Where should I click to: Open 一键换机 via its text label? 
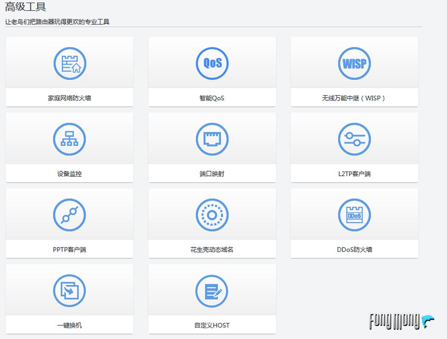pyautogui.click(x=69, y=325)
